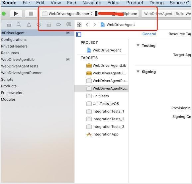Open the Find menu
192x184 pixels.
pyautogui.click(x=72, y=3)
